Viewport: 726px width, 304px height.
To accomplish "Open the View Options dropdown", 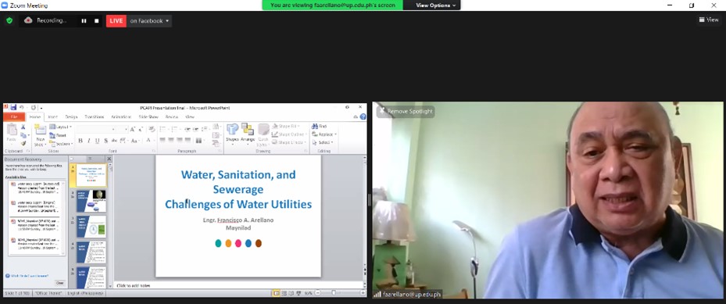I will point(435,5).
